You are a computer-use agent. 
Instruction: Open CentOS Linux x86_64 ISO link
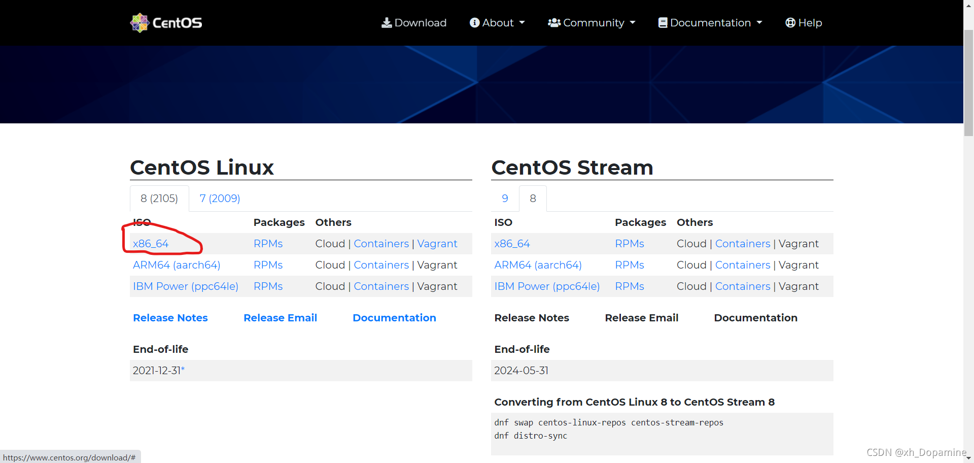coord(151,244)
